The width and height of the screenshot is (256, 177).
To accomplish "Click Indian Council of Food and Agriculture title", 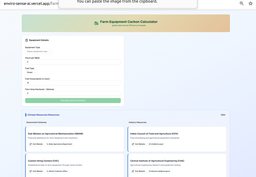I will (154, 134).
